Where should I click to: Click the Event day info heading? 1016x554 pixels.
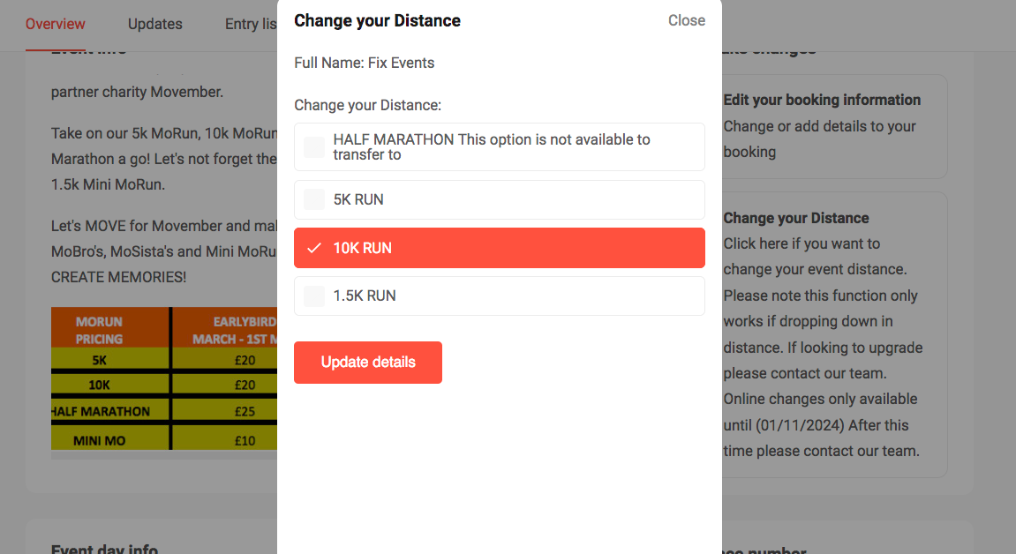pos(104,548)
